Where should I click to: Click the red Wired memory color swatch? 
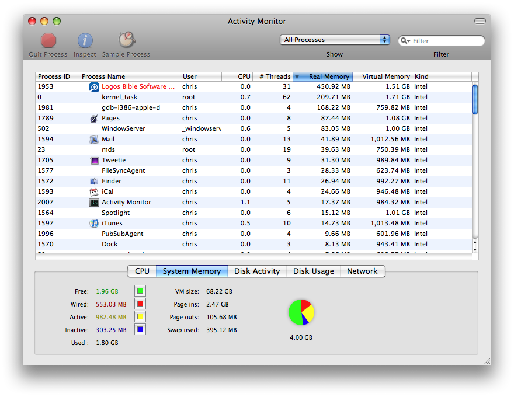point(140,304)
